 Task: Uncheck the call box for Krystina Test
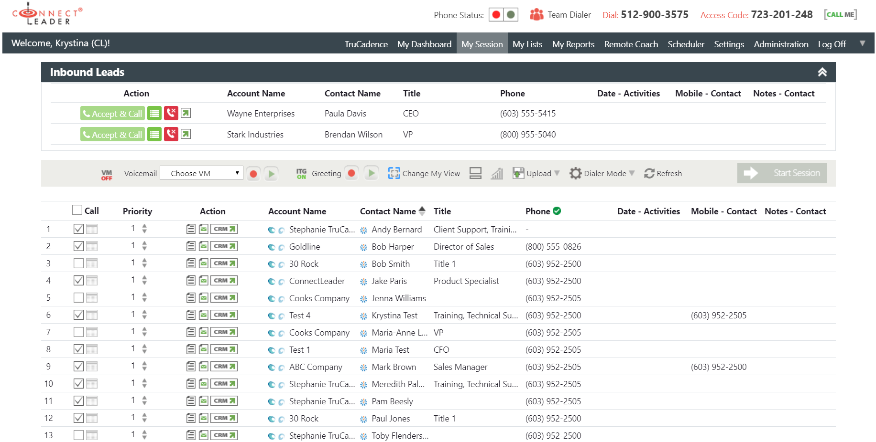tap(78, 315)
